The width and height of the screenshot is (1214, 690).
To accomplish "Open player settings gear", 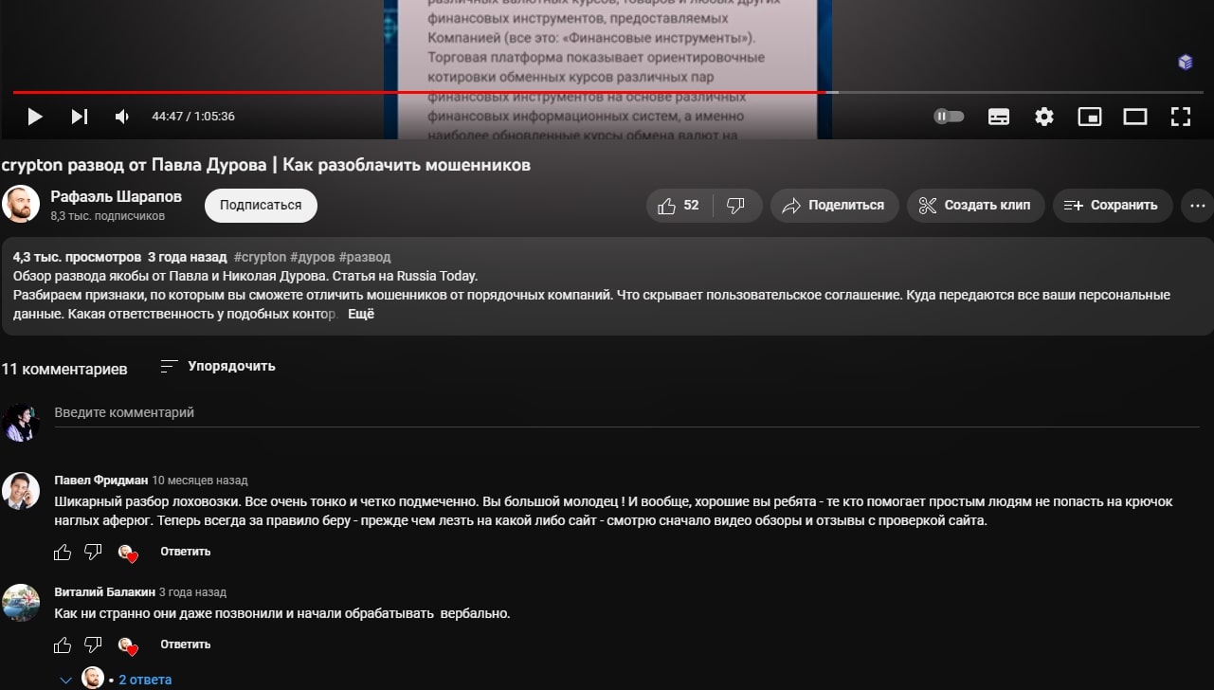I will click(1044, 117).
